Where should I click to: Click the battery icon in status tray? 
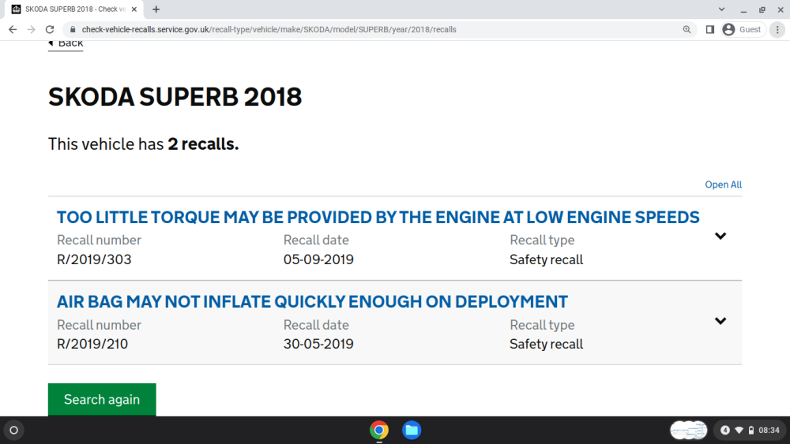[751, 431]
